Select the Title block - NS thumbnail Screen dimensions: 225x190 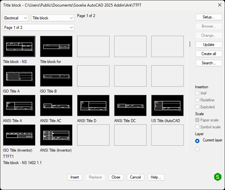point(19,47)
